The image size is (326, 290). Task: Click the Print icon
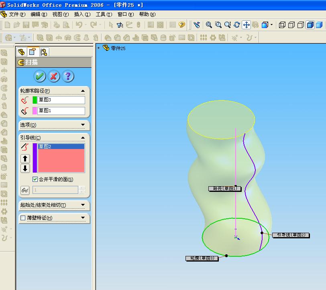[57, 25]
